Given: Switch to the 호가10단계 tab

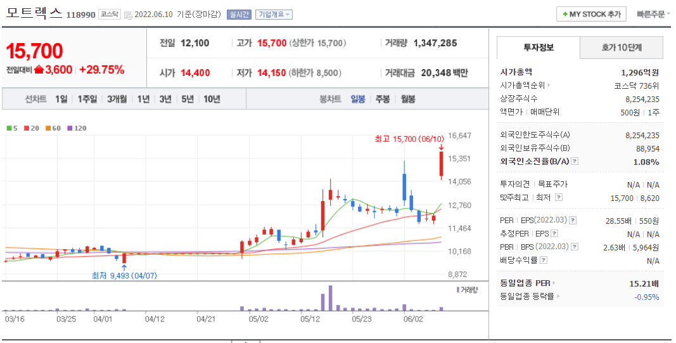Looking at the screenshot, I should point(622,48).
